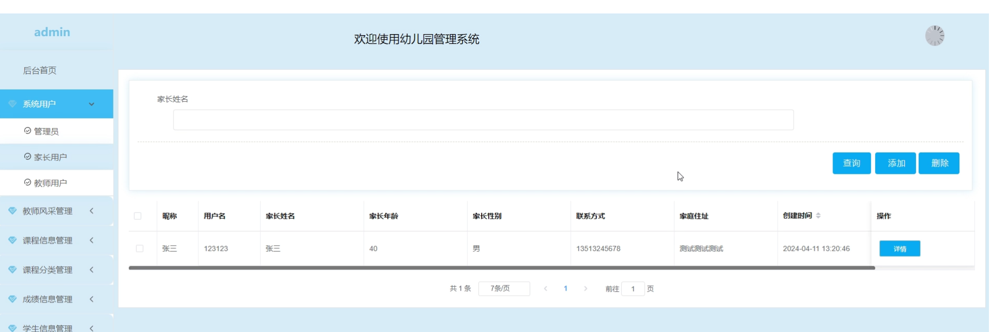Click the 联系方式 column header
The height and width of the screenshot is (332, 990).
[591, 216]
